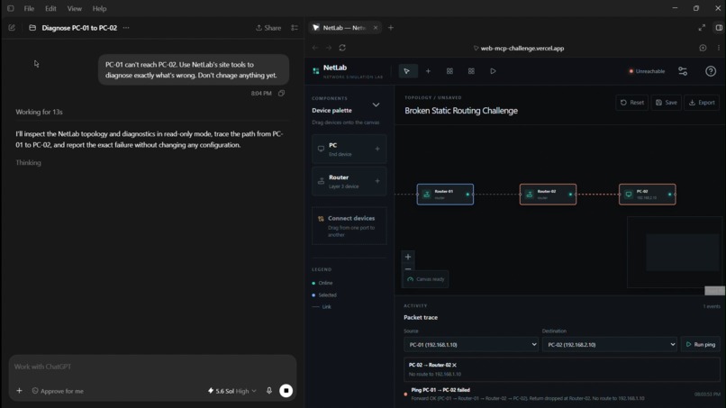Open the NetLab help question-mark icon
The width and height of the screenshot is (726, 408).
click(711, 71)
